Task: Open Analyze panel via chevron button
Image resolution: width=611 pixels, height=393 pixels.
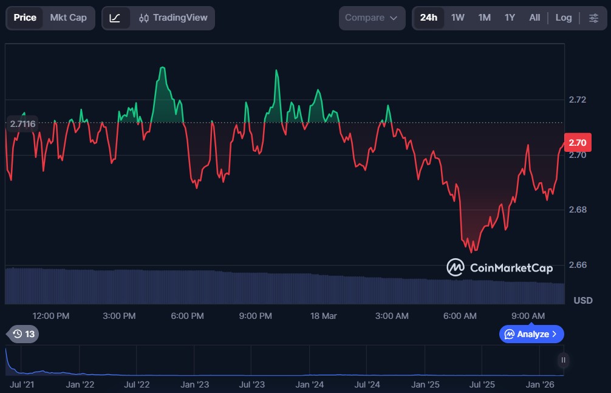Action: click(531, 334)
